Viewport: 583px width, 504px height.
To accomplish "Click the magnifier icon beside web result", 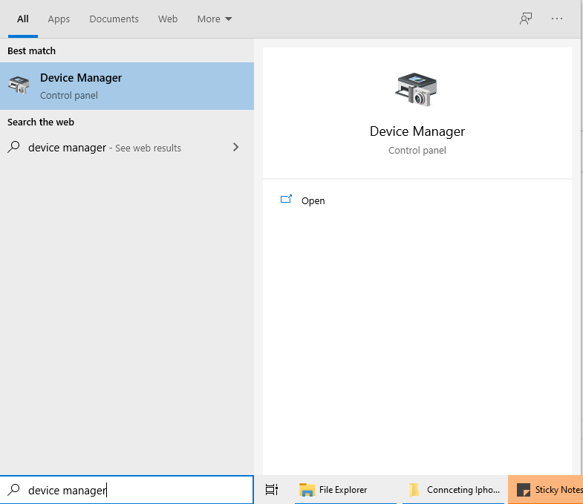I will (14, 147).
